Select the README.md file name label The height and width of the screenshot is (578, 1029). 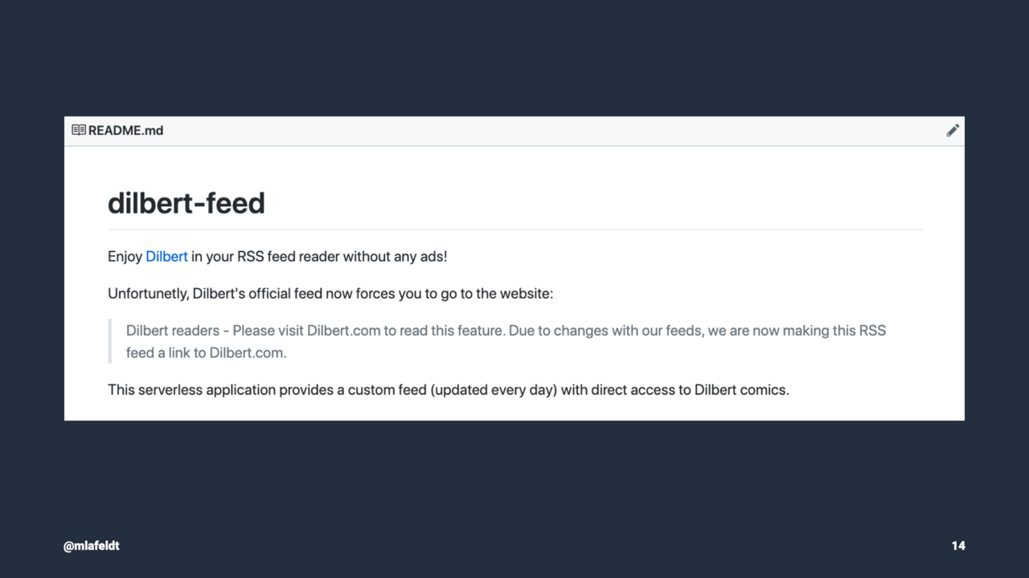click(125, 130)
